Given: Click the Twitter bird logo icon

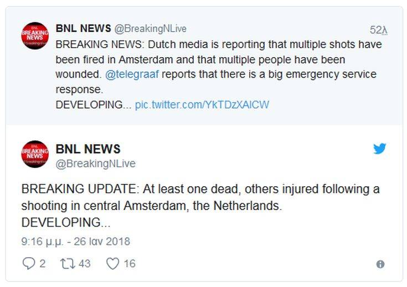Looking at the screenshot, I should pos(379,148).
